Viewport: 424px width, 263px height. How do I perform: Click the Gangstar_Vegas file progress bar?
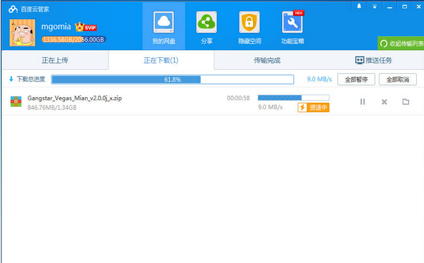[294, 98]
